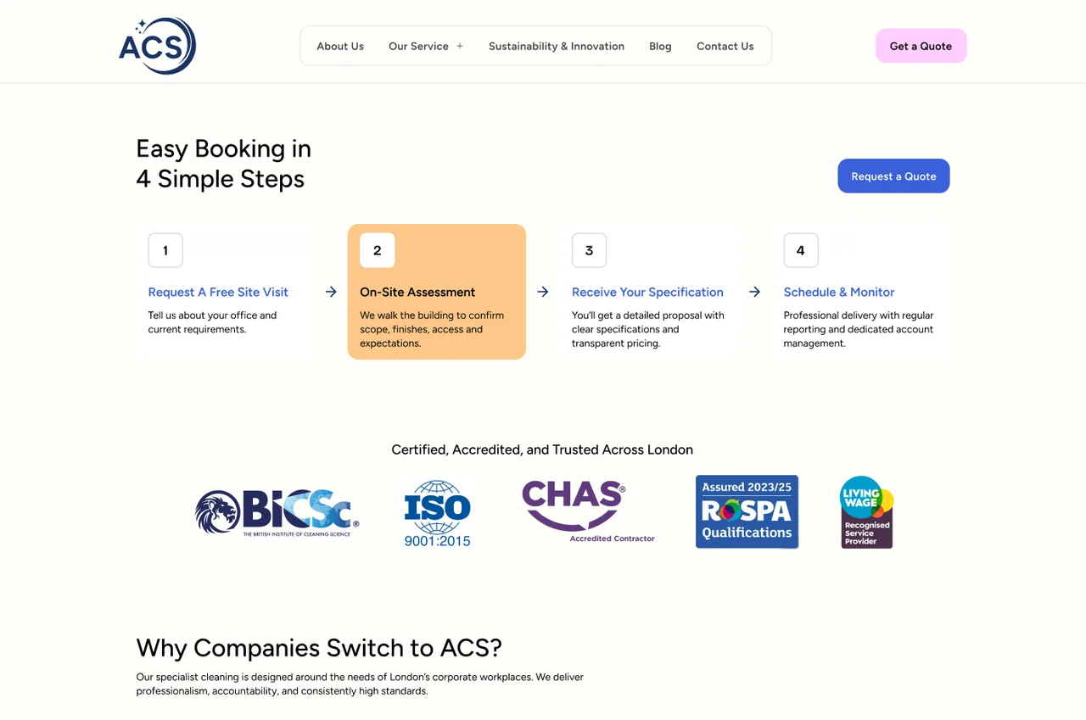Click the Get a Quote button

tap(921, 46)
